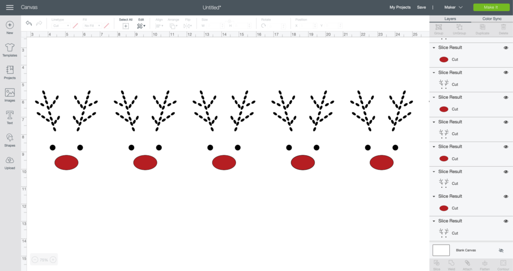Hide the Slice Result layer directly above Blank Canvas
The height and width of the screenshot is (271, 513).
[506, 221]
